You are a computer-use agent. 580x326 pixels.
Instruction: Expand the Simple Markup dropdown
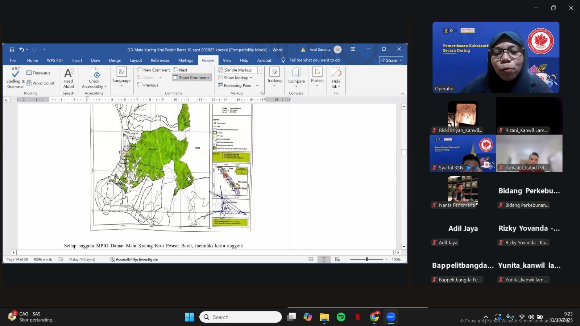[x=260, y=70]
